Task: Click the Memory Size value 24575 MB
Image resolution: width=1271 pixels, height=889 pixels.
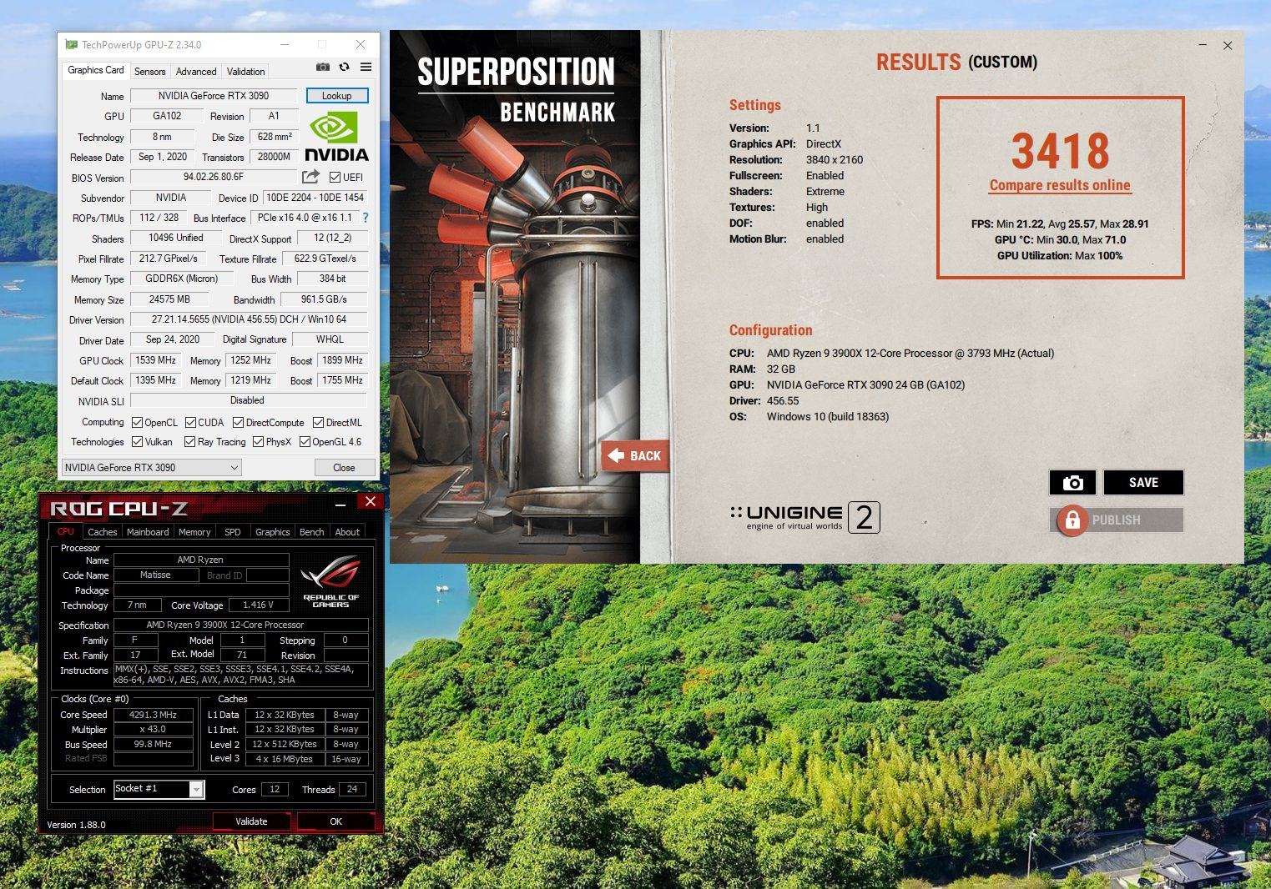Action: coord(169,299)
